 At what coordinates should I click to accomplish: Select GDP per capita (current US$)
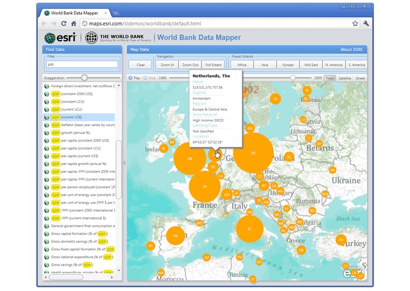[x=78, y=156]
